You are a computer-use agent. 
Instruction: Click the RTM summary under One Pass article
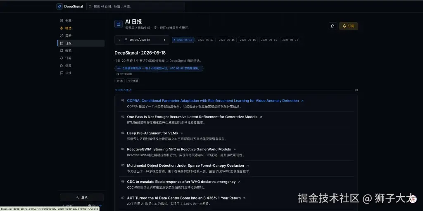(x=166, y=123)
